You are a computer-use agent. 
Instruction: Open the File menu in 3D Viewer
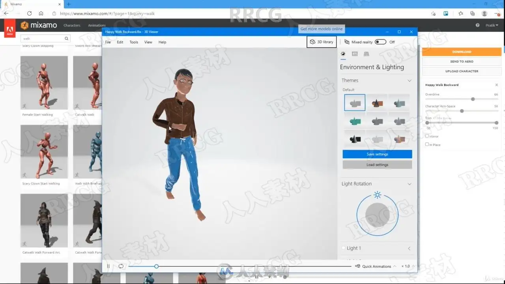[x=108, y=42]
